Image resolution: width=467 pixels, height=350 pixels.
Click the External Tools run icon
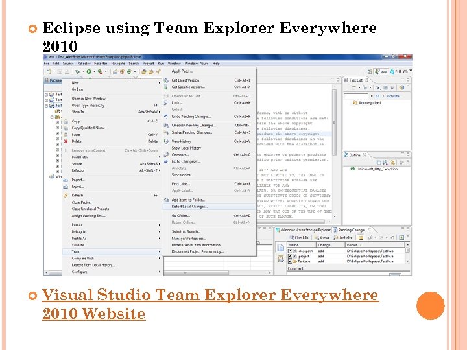pos(100,71)
